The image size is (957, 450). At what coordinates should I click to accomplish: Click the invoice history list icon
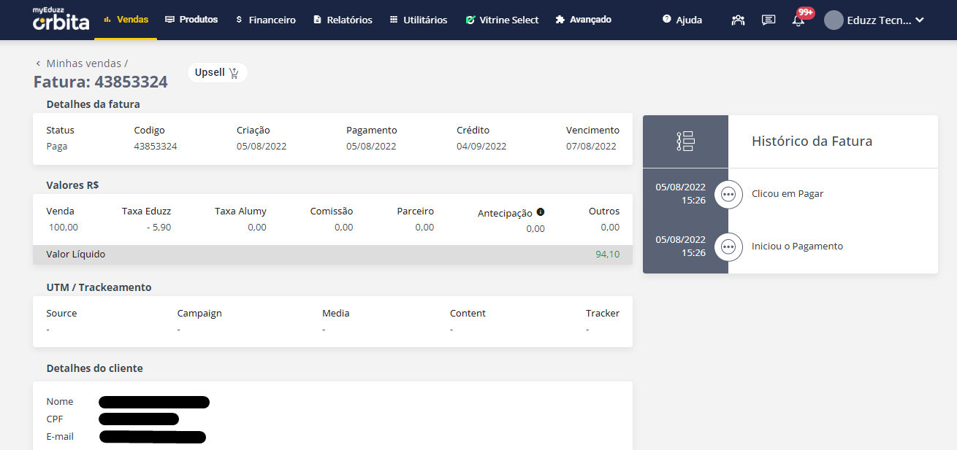[685, 141]
